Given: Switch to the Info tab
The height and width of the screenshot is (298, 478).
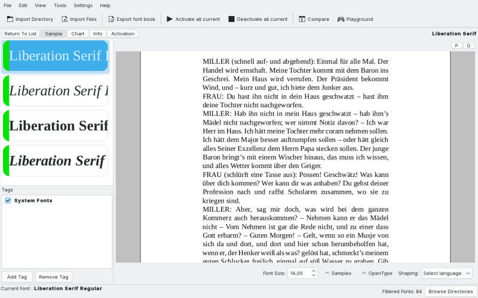Looking at the screenshot, I should point(97,34).
